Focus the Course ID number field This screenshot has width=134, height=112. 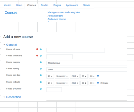coord(54,90)
